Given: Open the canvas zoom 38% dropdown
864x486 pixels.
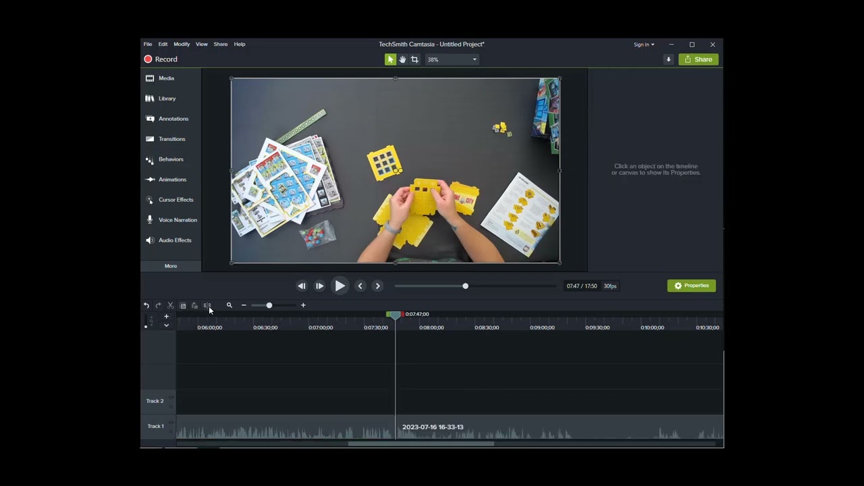Looking at the screenshot, I should (x=452, y=59).
